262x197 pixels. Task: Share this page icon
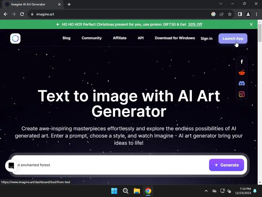222,14
